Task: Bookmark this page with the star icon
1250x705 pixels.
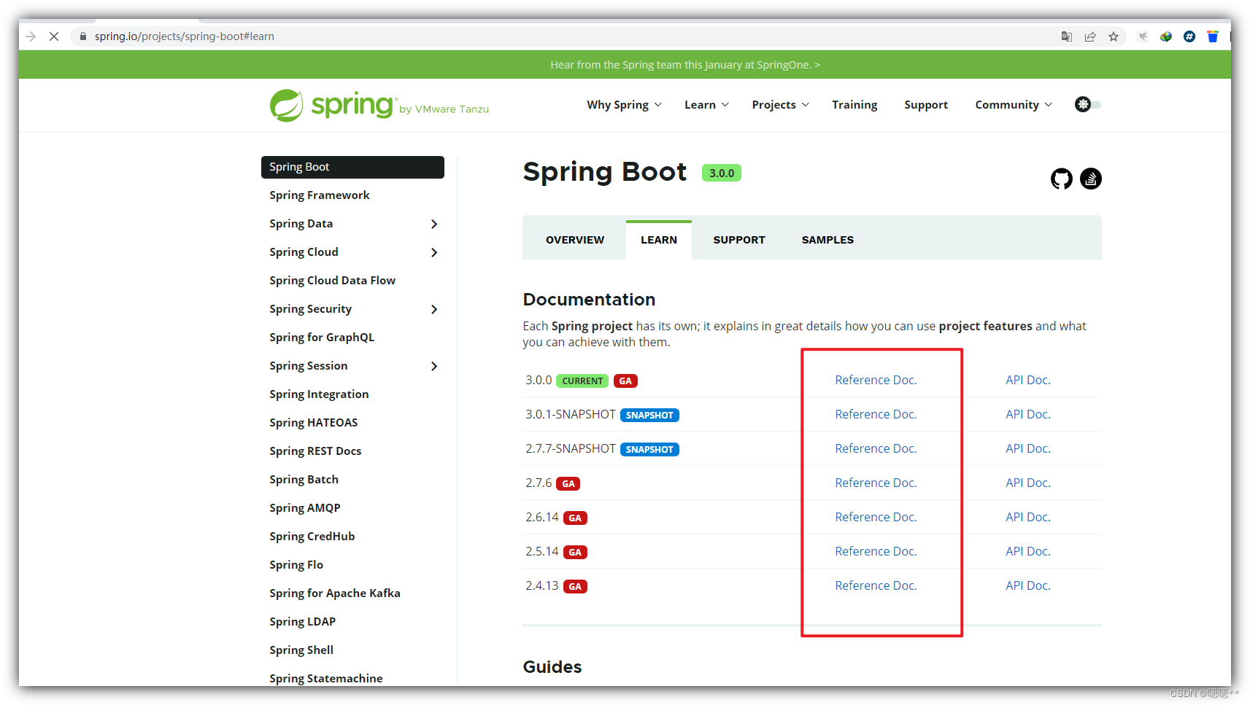Action: point(1114,36)
